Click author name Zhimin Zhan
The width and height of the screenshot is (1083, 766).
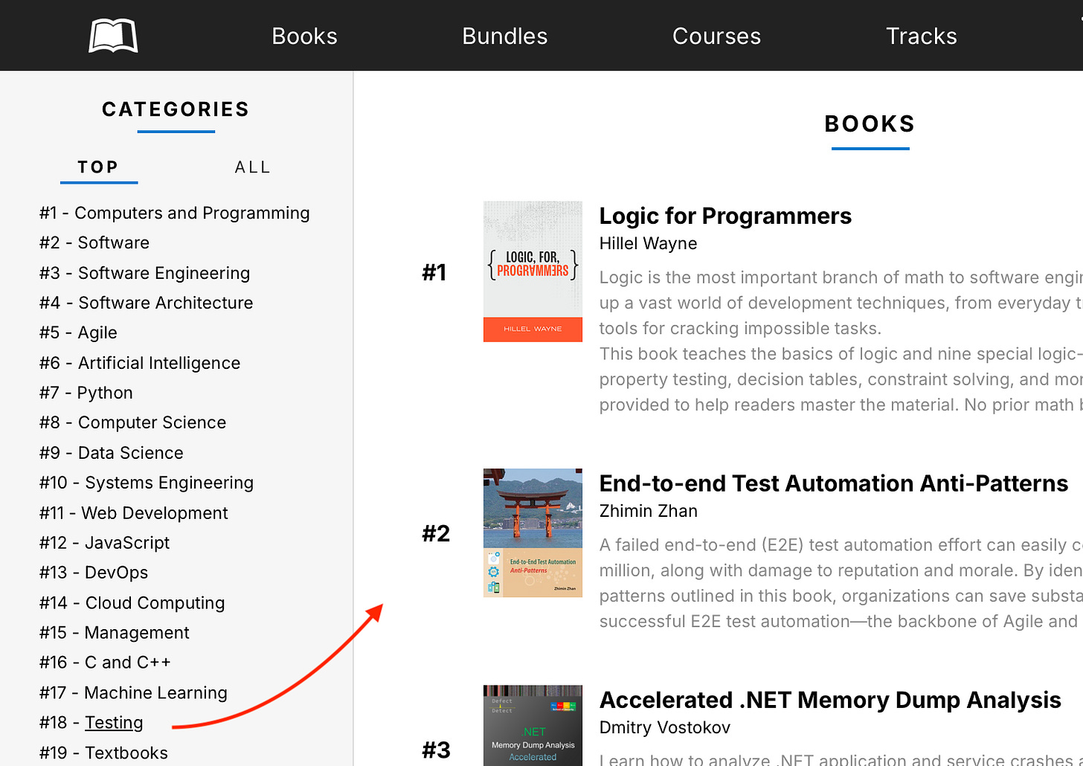[648, 511]
